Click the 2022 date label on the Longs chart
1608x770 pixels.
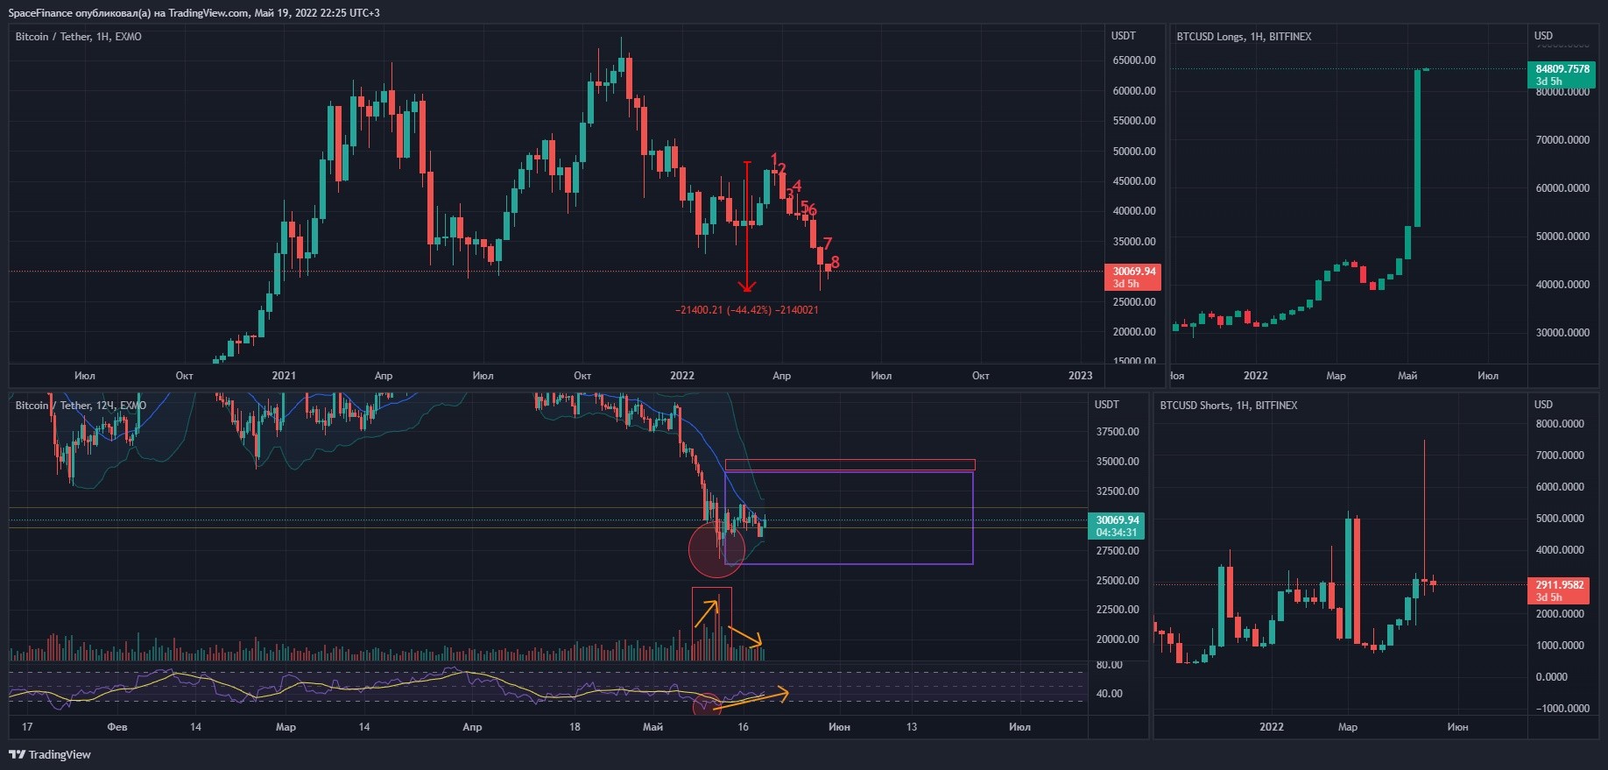1256,376
